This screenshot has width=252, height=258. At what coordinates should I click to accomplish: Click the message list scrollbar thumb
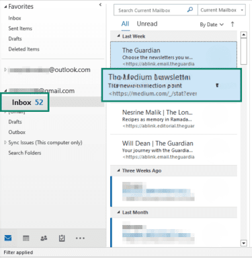(x=243, y=51)
